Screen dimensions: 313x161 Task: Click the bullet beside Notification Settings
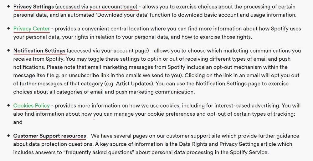point(8,50)
